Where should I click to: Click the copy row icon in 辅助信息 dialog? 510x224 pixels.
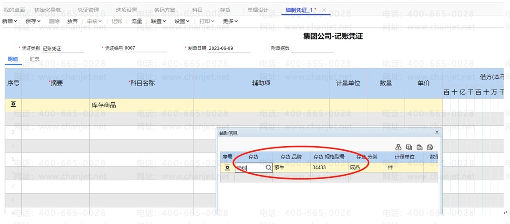420,147
